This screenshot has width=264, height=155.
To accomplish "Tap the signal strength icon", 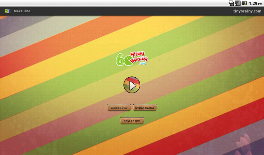I will [238, 3].
